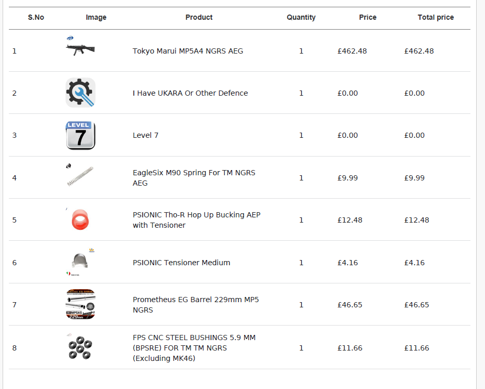Click the £462.48 total price cell
This screenshot has width=485, height=389.
coord(419,51)
